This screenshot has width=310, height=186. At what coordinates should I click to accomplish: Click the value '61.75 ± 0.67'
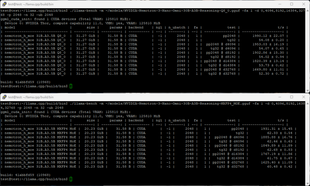click(x=280, y=158)
